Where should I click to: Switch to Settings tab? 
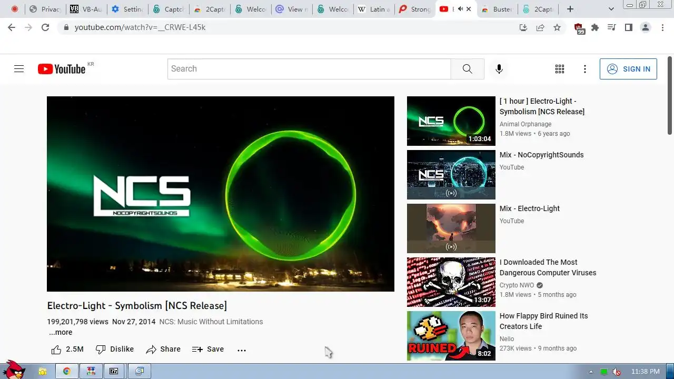tap(128, 9)
